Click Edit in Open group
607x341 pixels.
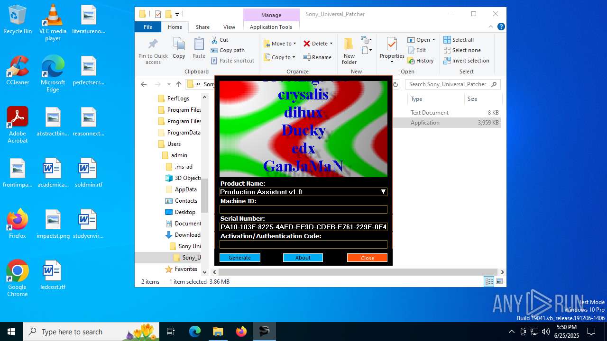coord(416,50)
